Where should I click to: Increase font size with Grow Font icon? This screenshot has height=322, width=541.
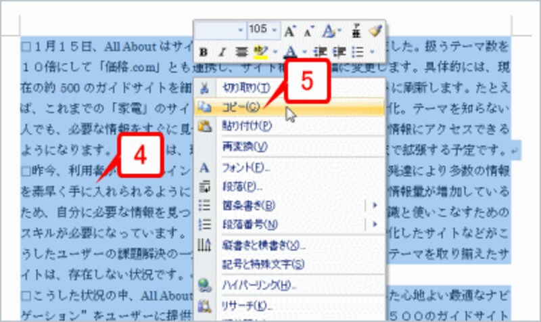[289, 31]
